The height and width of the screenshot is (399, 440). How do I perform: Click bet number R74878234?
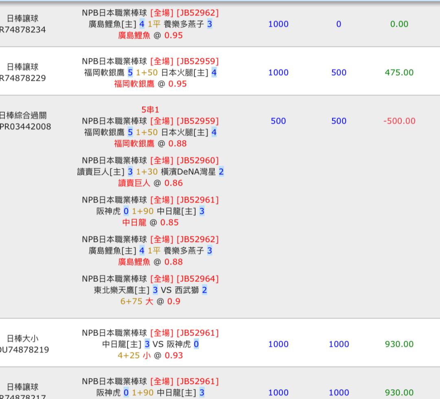pyautogui.click(x=22, y=30)
